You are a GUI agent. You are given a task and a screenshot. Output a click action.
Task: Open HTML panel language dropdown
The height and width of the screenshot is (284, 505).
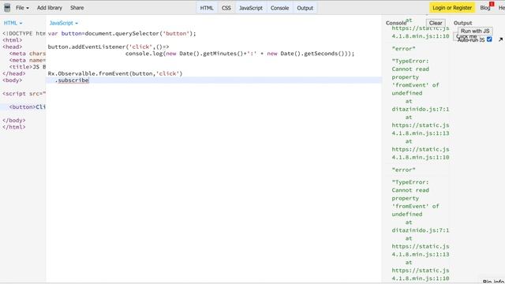(x=13, y=23)
